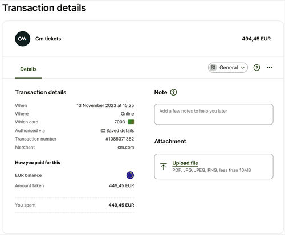Click the PDF, JPG, JPEG, PNG file hint
Viewport: 285px width, 235px height.
tap(211, 170)
